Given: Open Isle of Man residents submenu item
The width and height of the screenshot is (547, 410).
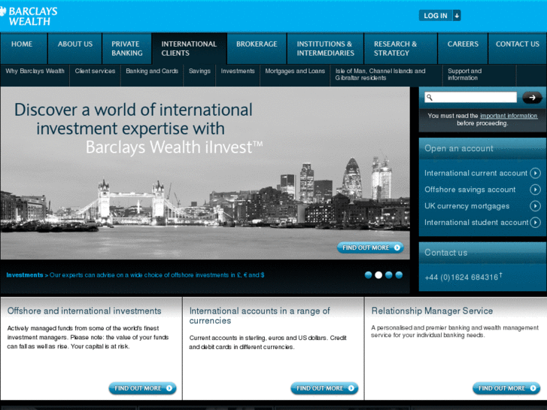Looking at the screenshot, I should point(380,74).
